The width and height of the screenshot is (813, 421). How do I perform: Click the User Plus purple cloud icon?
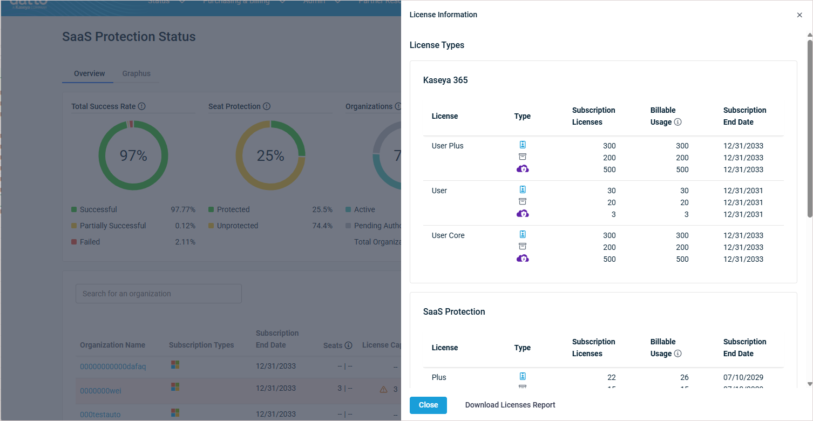522,169
